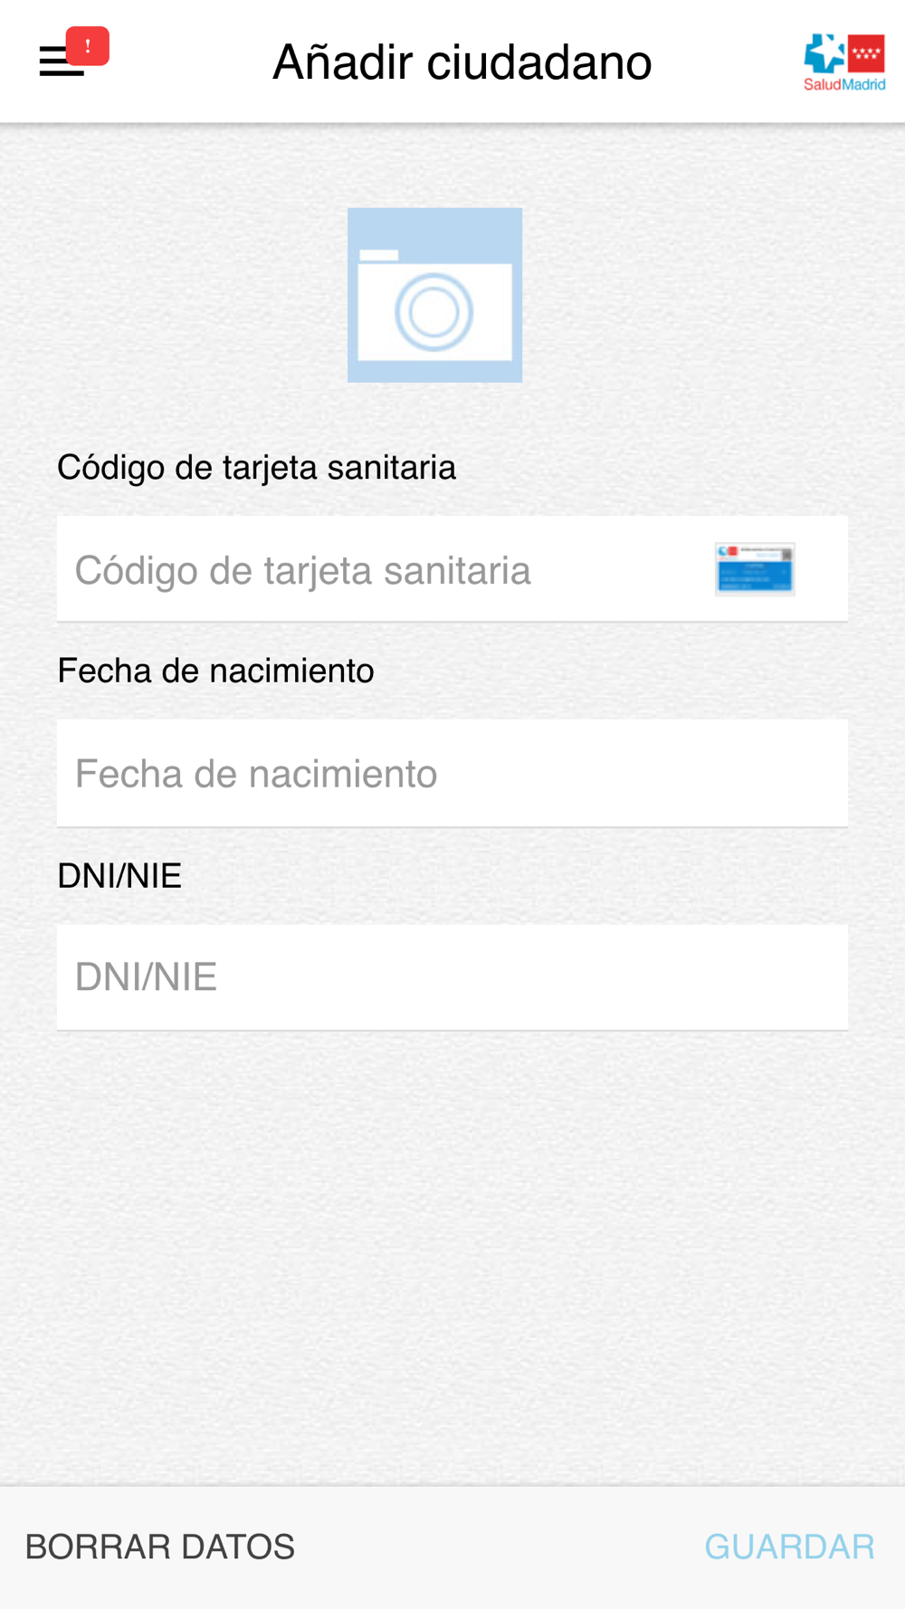The height and width of the screenshot is (1609, 905).
Task: Tap the health card scan icon
Action: coord(755,569)
